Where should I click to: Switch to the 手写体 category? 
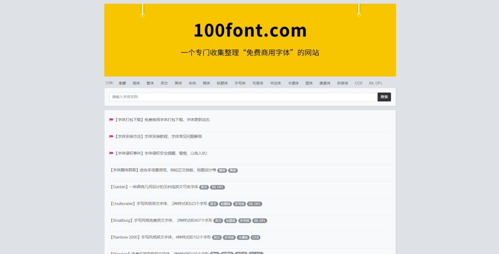(240, 83)
